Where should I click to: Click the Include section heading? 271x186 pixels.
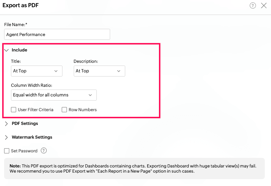click(x=19, y=50)
